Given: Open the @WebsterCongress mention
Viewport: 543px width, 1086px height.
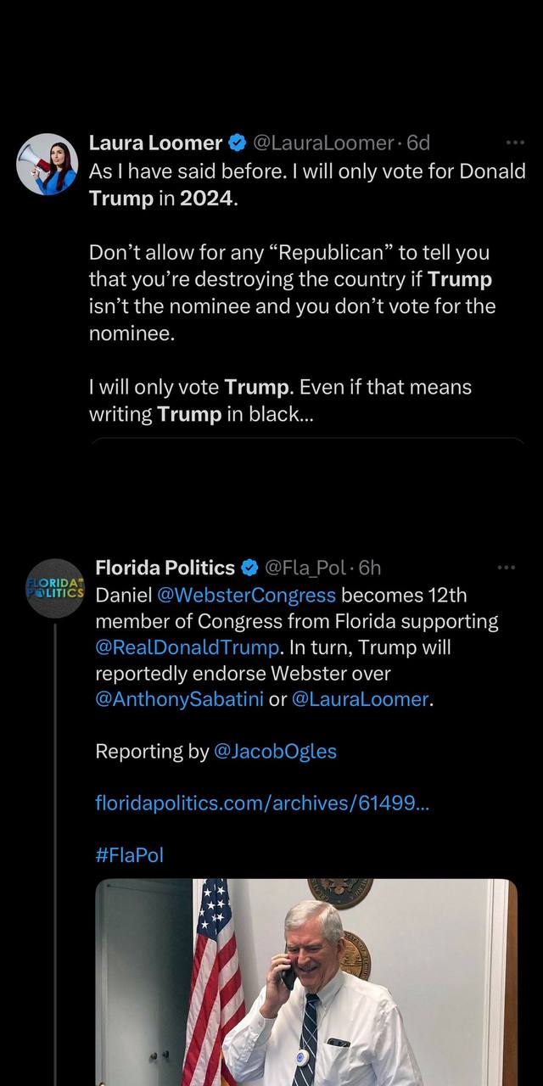Looking at the screenshot, I should pos(246,595).
